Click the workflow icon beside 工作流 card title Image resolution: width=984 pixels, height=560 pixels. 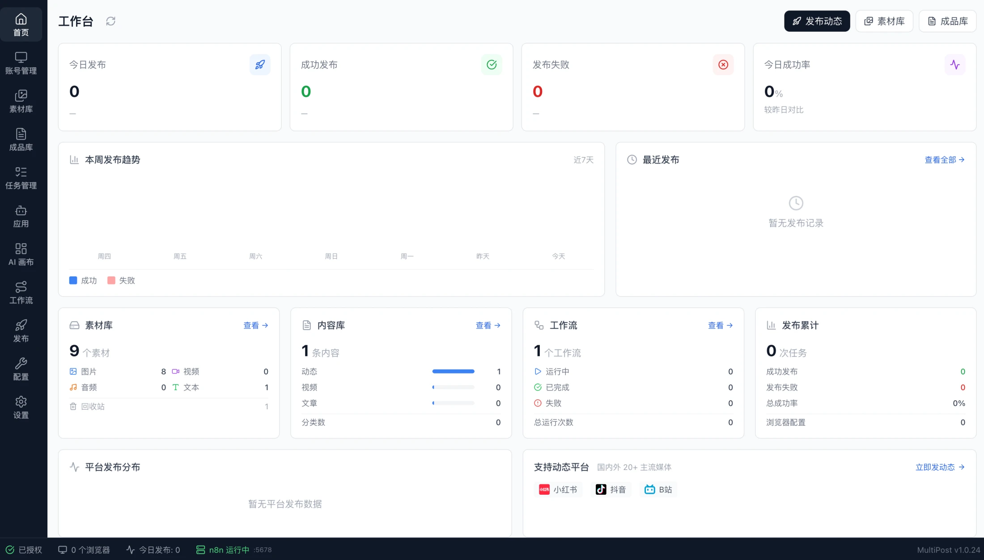point(539,325)
